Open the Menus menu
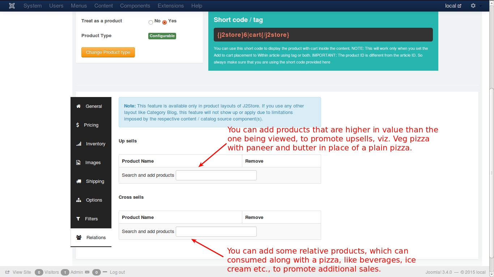Viewport: 494px width, 277px height. [x=79, y=6]
